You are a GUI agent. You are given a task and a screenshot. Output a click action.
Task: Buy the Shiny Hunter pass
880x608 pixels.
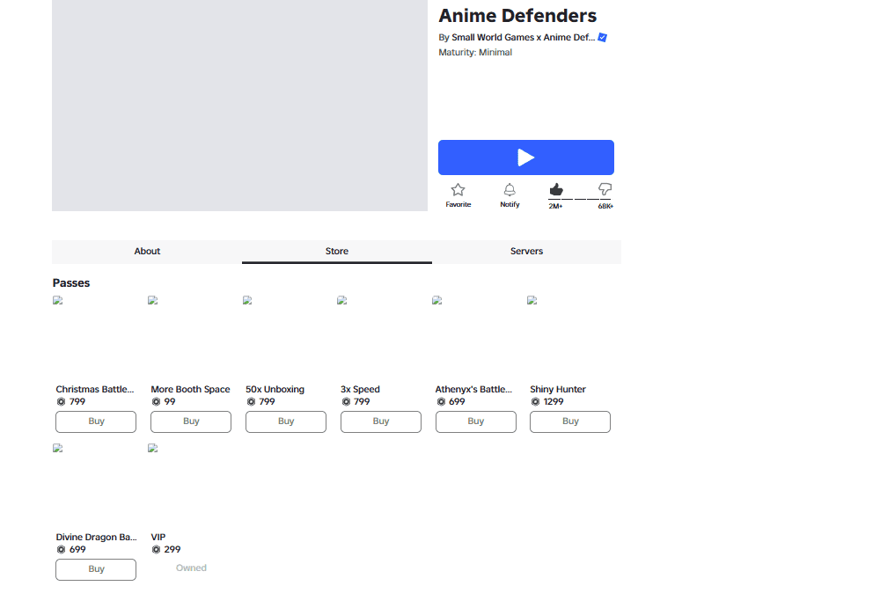[x=570, y=421]
